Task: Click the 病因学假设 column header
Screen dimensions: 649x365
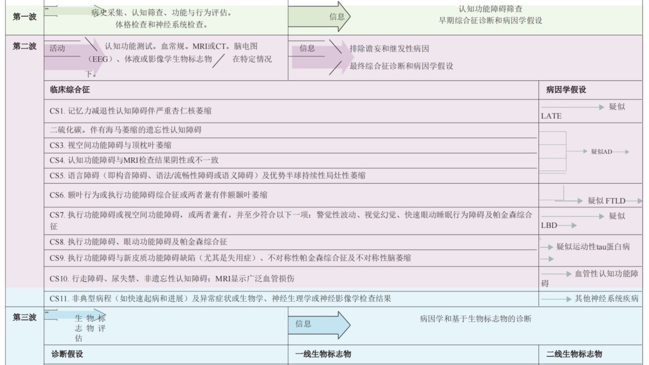Action: [566, 90]
